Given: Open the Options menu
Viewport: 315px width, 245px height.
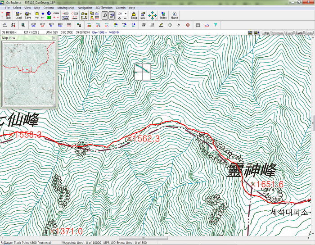Looking at the screenshot, I should pos(49,8).
